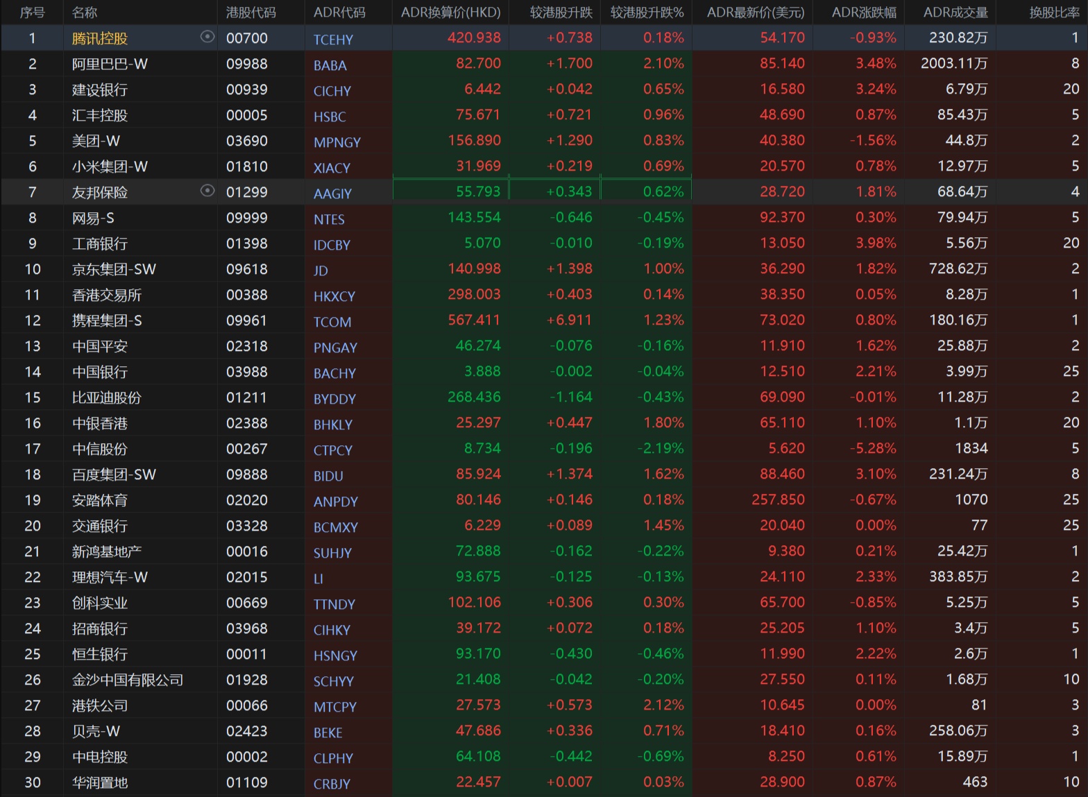Image resolution: width=1088 pixels, height=797 pixels.
Task: Select the 比亚迪股份 stock entry
Action: [x=106, y=397]
